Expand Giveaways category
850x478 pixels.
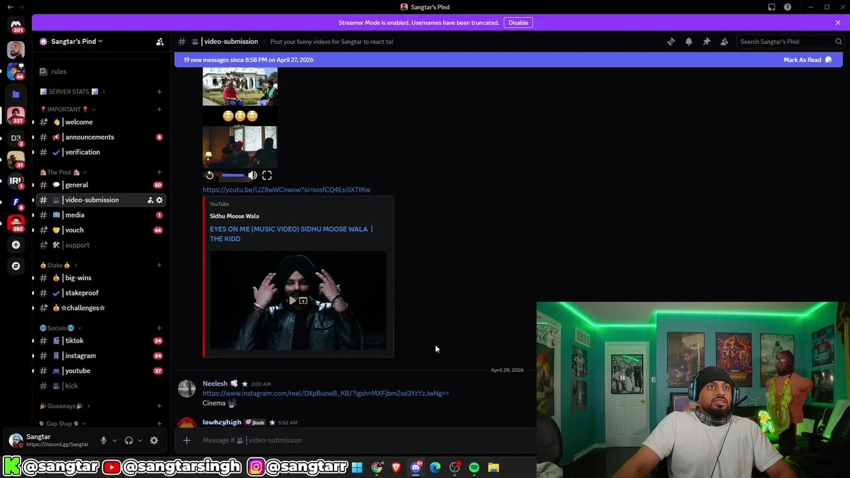pyautogui.click(x=65, y=406)
